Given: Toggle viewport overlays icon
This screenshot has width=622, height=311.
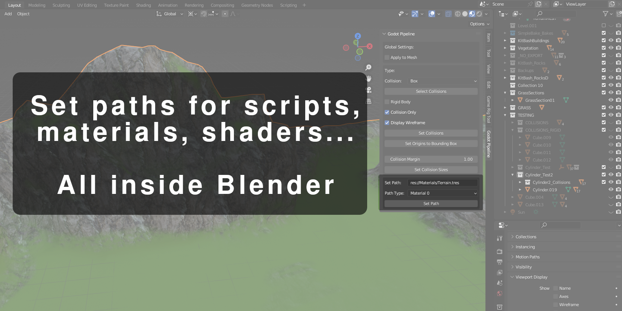Looking at the screenshot, I should [x=432, y=14].
